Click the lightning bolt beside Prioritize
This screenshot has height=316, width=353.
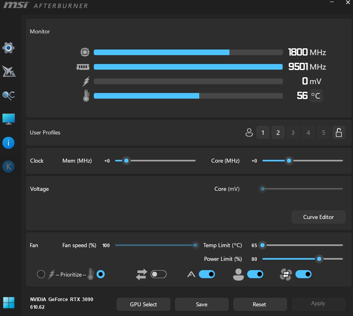(x=52, y=275)
